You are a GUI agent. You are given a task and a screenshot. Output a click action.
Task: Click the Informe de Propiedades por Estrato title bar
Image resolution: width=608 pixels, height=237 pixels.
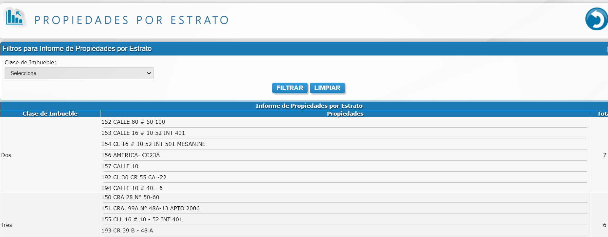[309, 106]
